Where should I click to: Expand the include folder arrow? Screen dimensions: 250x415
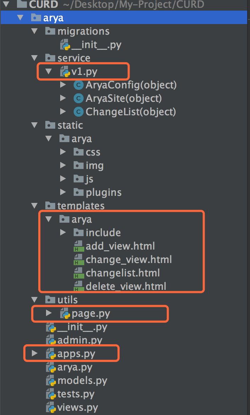coord(63,233)
